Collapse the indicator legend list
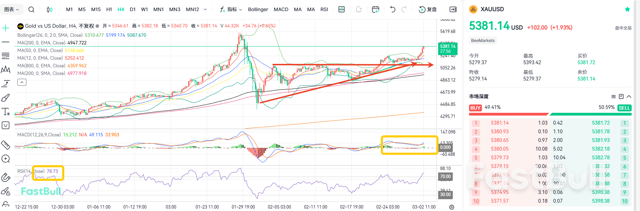This screenshot has width=640, height=211. pos(22,82)
